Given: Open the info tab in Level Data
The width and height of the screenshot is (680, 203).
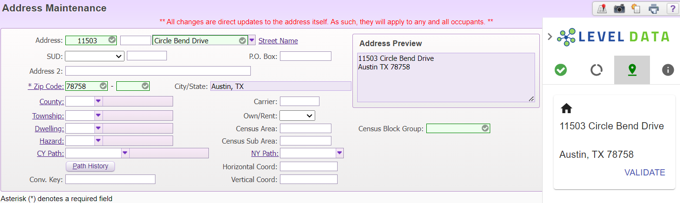Looking at the screenshot, I should (x=668, y=70).
